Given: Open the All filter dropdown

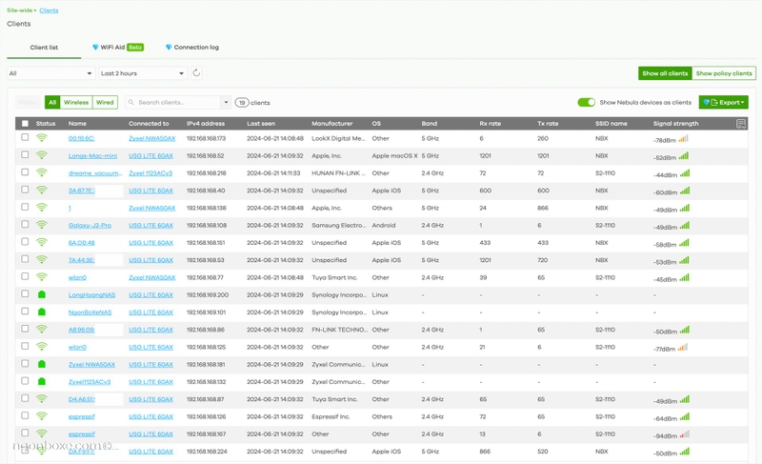Looking at the screenshot, I should pyautogui.click(x=51, y=73).
